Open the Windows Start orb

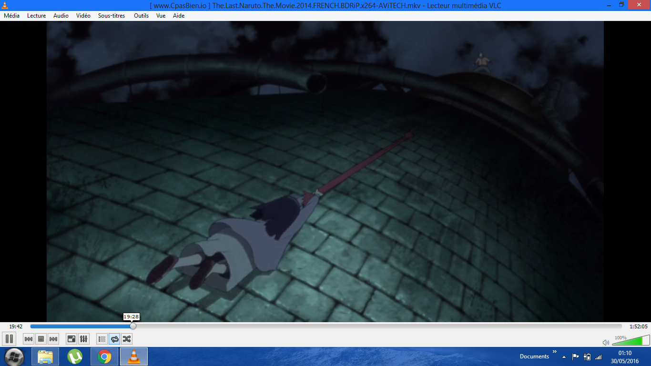(14, 356)
